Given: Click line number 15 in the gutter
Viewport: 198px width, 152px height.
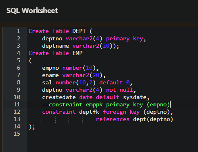Looking at the screenshot, I should (x=17, y=134).
